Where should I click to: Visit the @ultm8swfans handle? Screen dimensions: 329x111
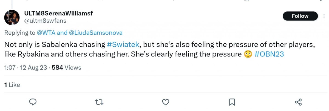coord(45,21)
